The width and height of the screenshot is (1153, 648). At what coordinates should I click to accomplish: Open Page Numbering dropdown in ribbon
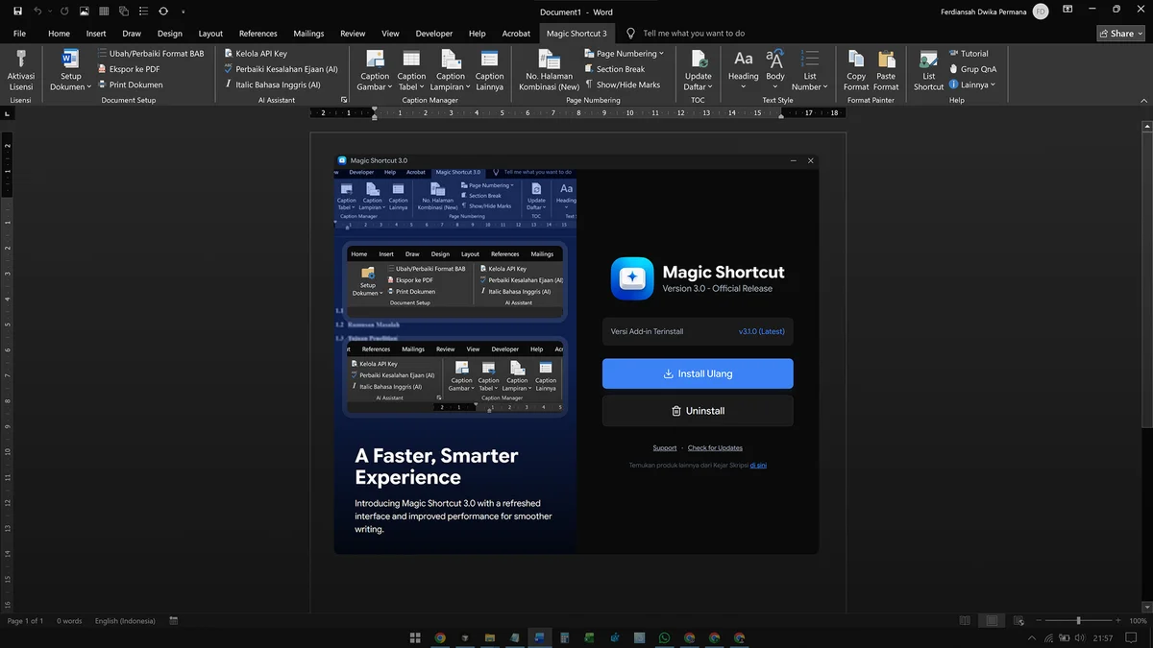pos(624,54)
